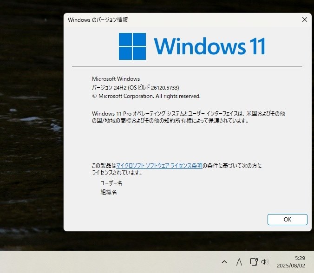Toggle the IME input mode A icon
The image size is (314, 273).
coord(239,262)
